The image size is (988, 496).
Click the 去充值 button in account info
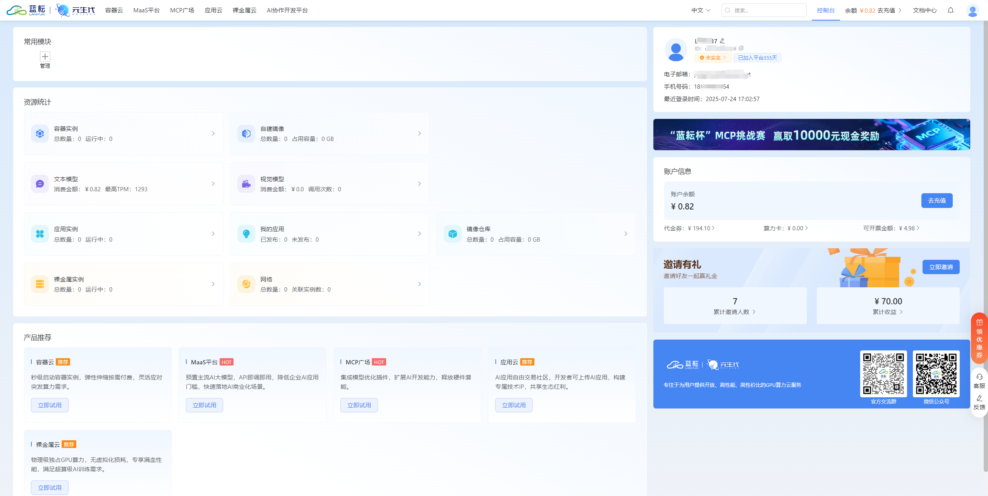tap(936, 201)
